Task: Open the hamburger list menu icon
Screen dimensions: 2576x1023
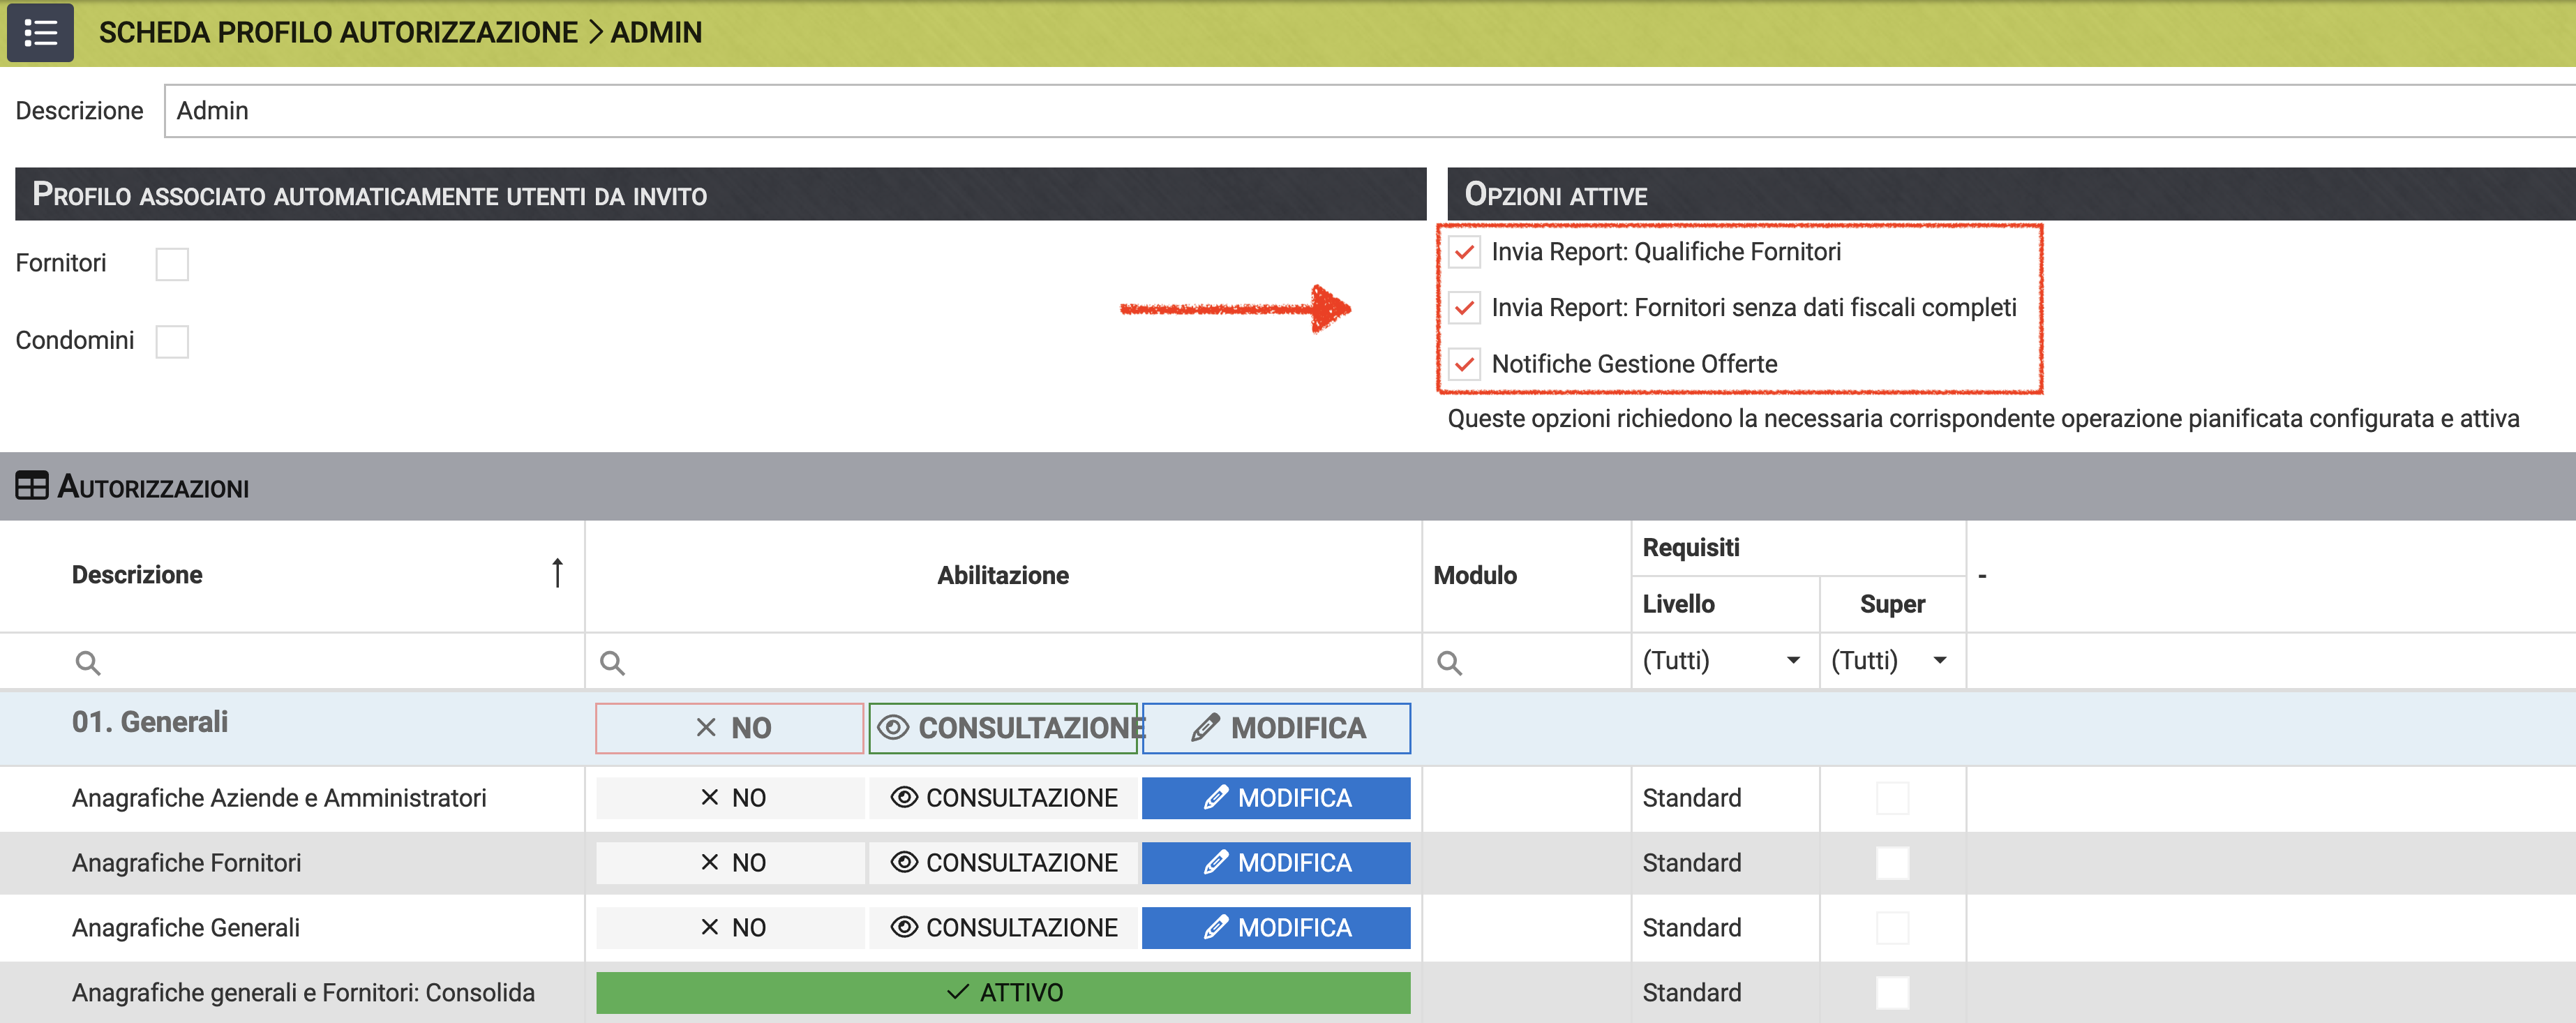Action: tap(40, 32)
